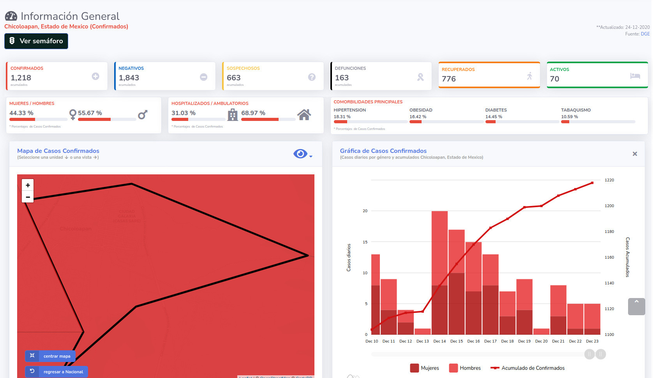Click the Mapa de Casos Confirmados title
This screenshot has width=653, height=378.
58,151
